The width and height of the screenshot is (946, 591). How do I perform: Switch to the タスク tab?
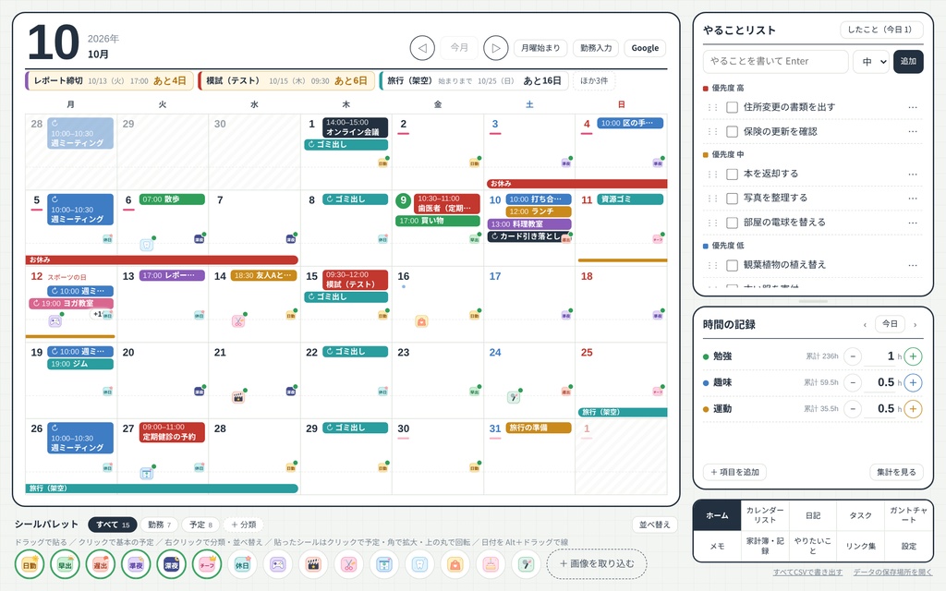(x=860, y=515)
